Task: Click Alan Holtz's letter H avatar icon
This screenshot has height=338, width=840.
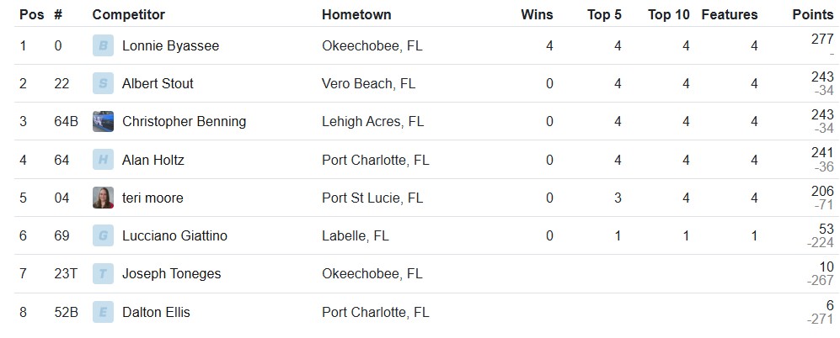Action: 103,160
